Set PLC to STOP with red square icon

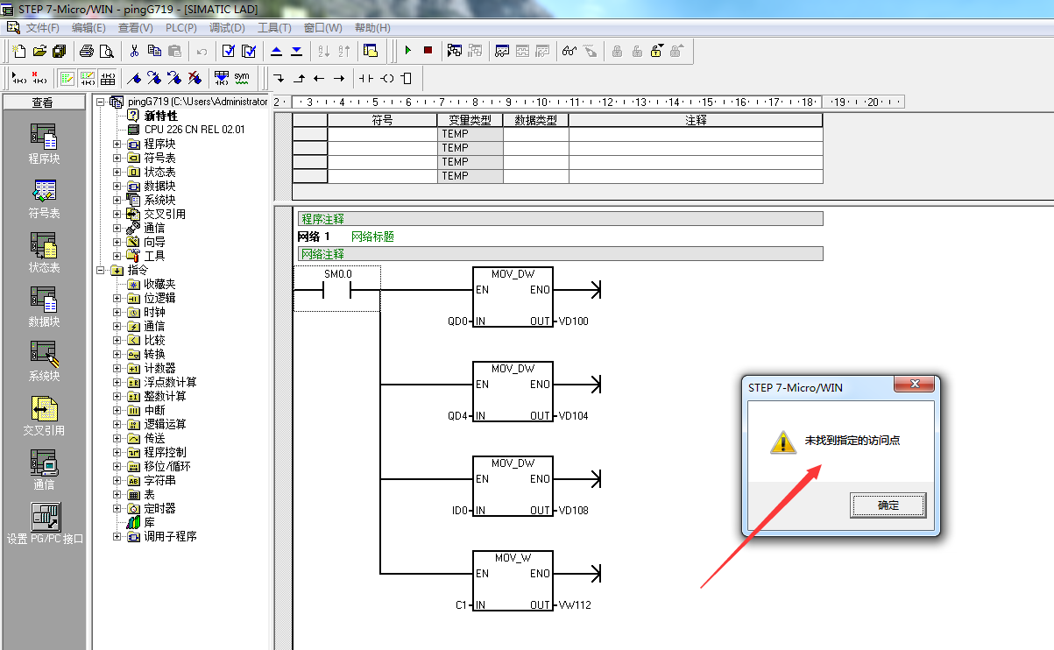[428, 51]
